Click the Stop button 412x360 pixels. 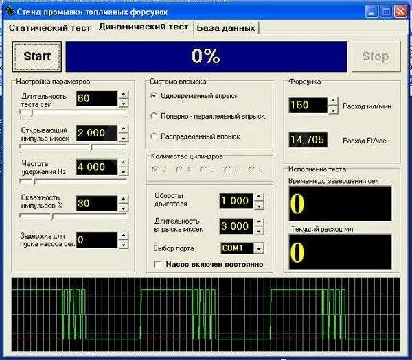pos(376,56)
